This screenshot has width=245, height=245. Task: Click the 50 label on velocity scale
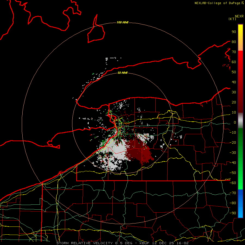point(234,72)
